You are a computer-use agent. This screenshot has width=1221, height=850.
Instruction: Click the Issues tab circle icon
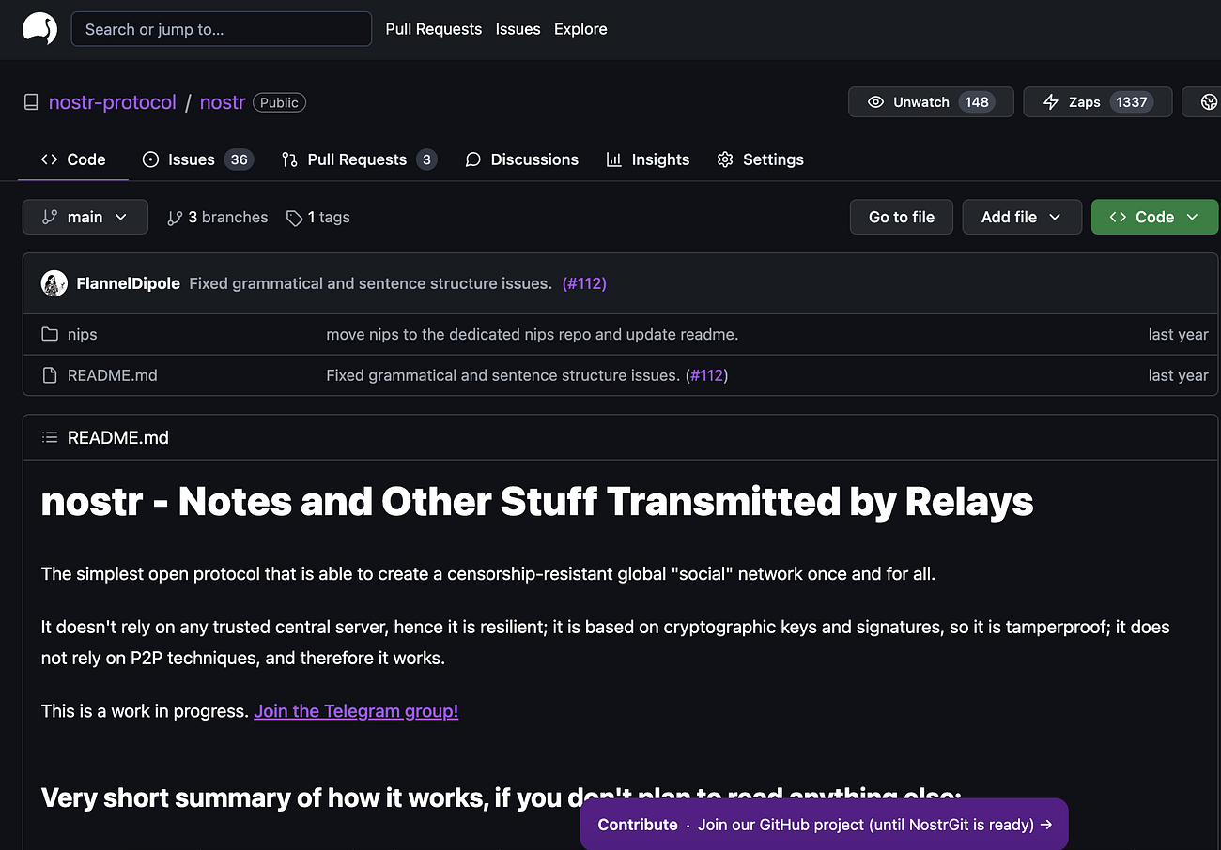coord(150,159)
